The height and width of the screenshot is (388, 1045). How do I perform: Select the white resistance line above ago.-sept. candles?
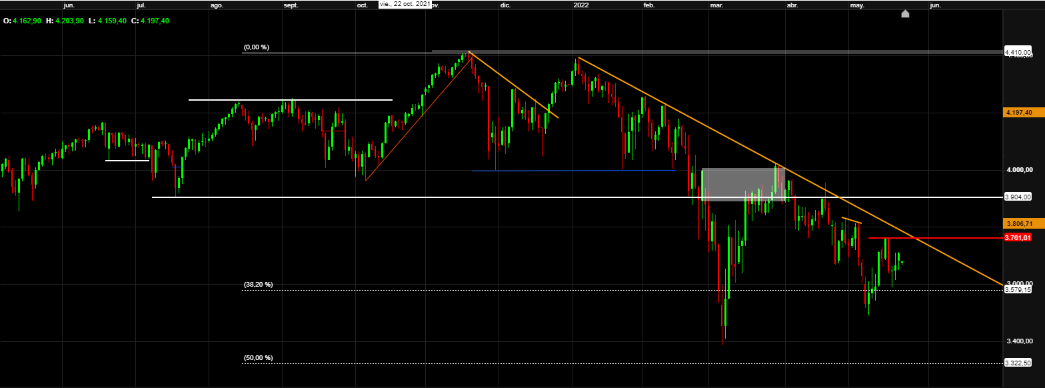click(291, 100)
